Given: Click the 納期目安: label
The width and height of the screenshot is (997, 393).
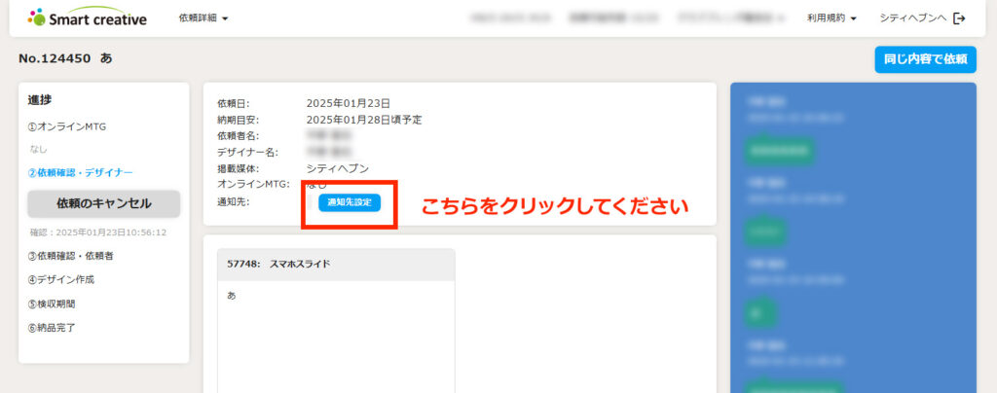Looking at the screenshot, I should click(238, 120).
